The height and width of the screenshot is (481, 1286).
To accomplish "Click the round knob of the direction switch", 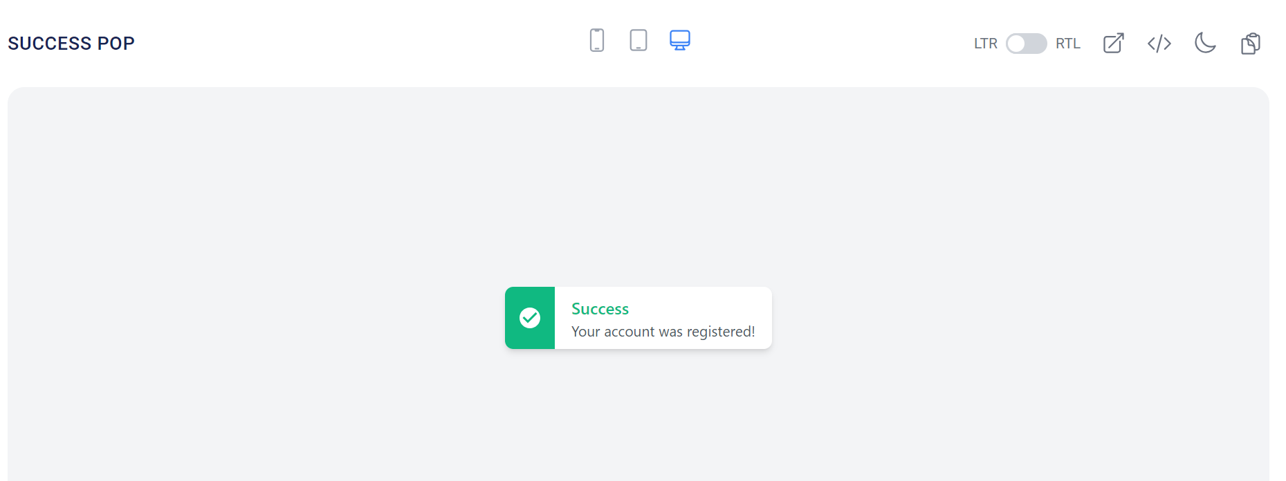I will coord(1016,44).
